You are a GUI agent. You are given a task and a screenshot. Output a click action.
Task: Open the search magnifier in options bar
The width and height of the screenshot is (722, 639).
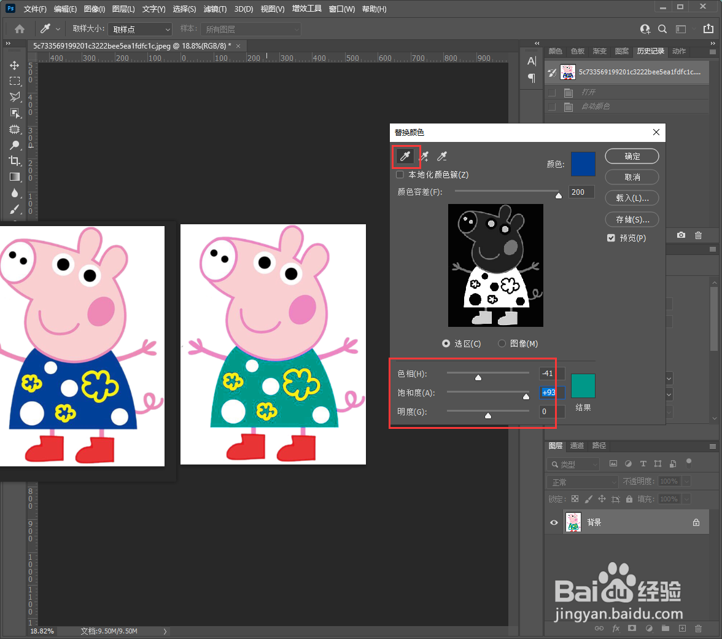coord(662,29)
